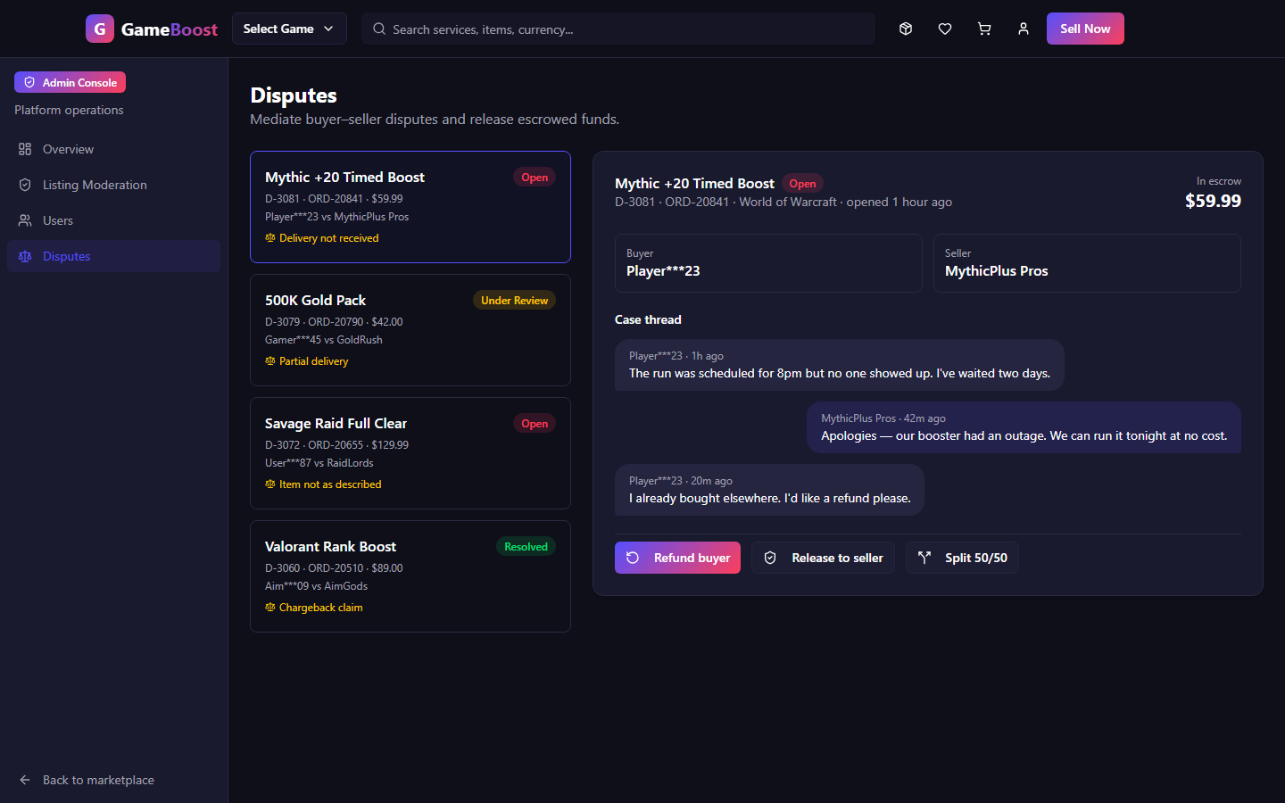Click 'D-3079 · ORD-20790 · $42.00' text
1285x803 pixels.
[x=334, y=322]
